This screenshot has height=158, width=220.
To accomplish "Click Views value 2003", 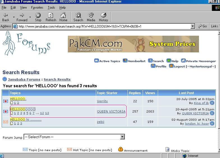I will coord(150,111).
